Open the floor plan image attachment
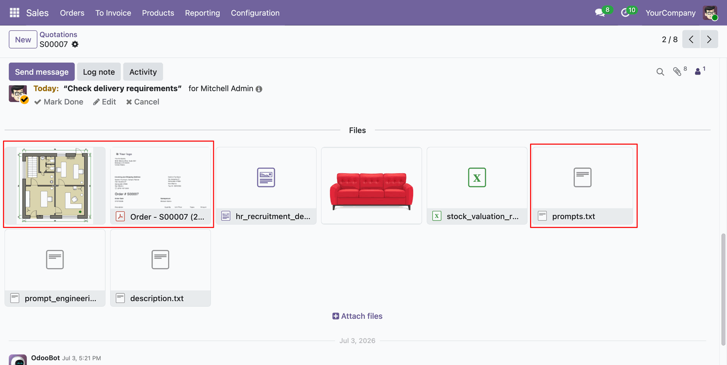Image resolution: width=727 pixels, height=365 pixels. point(55,186)
